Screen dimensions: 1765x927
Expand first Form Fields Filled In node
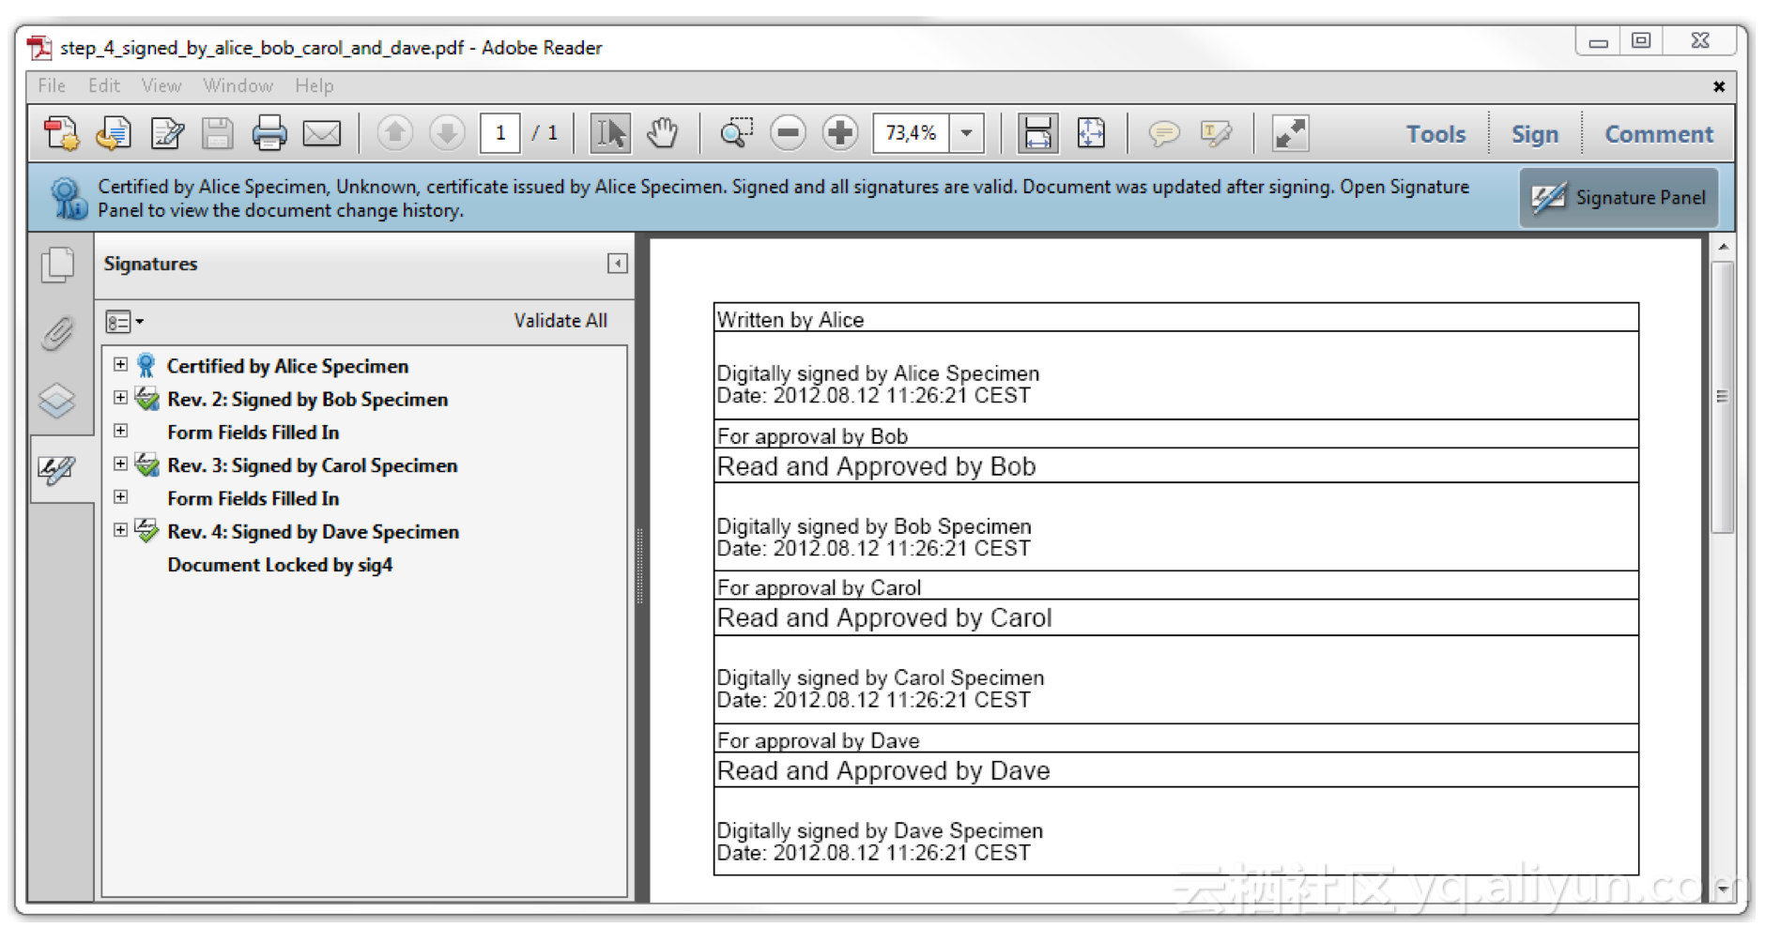pos(120,431)
